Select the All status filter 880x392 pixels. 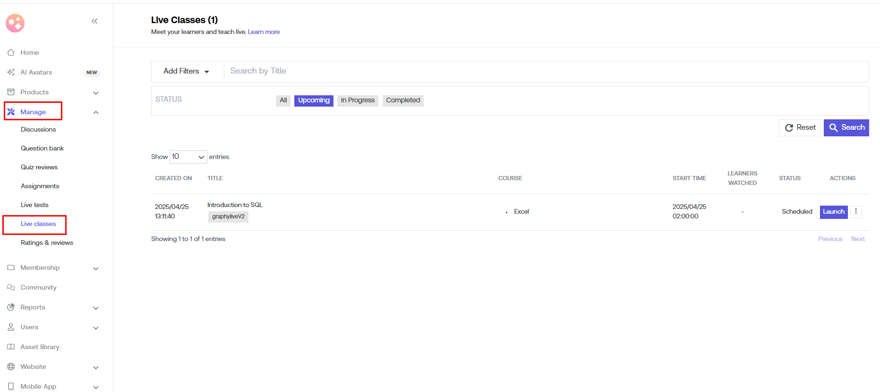point(283,100)
